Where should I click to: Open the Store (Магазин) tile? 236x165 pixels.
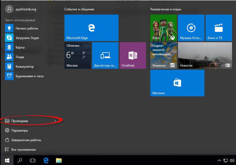click(x=177, y=83)
